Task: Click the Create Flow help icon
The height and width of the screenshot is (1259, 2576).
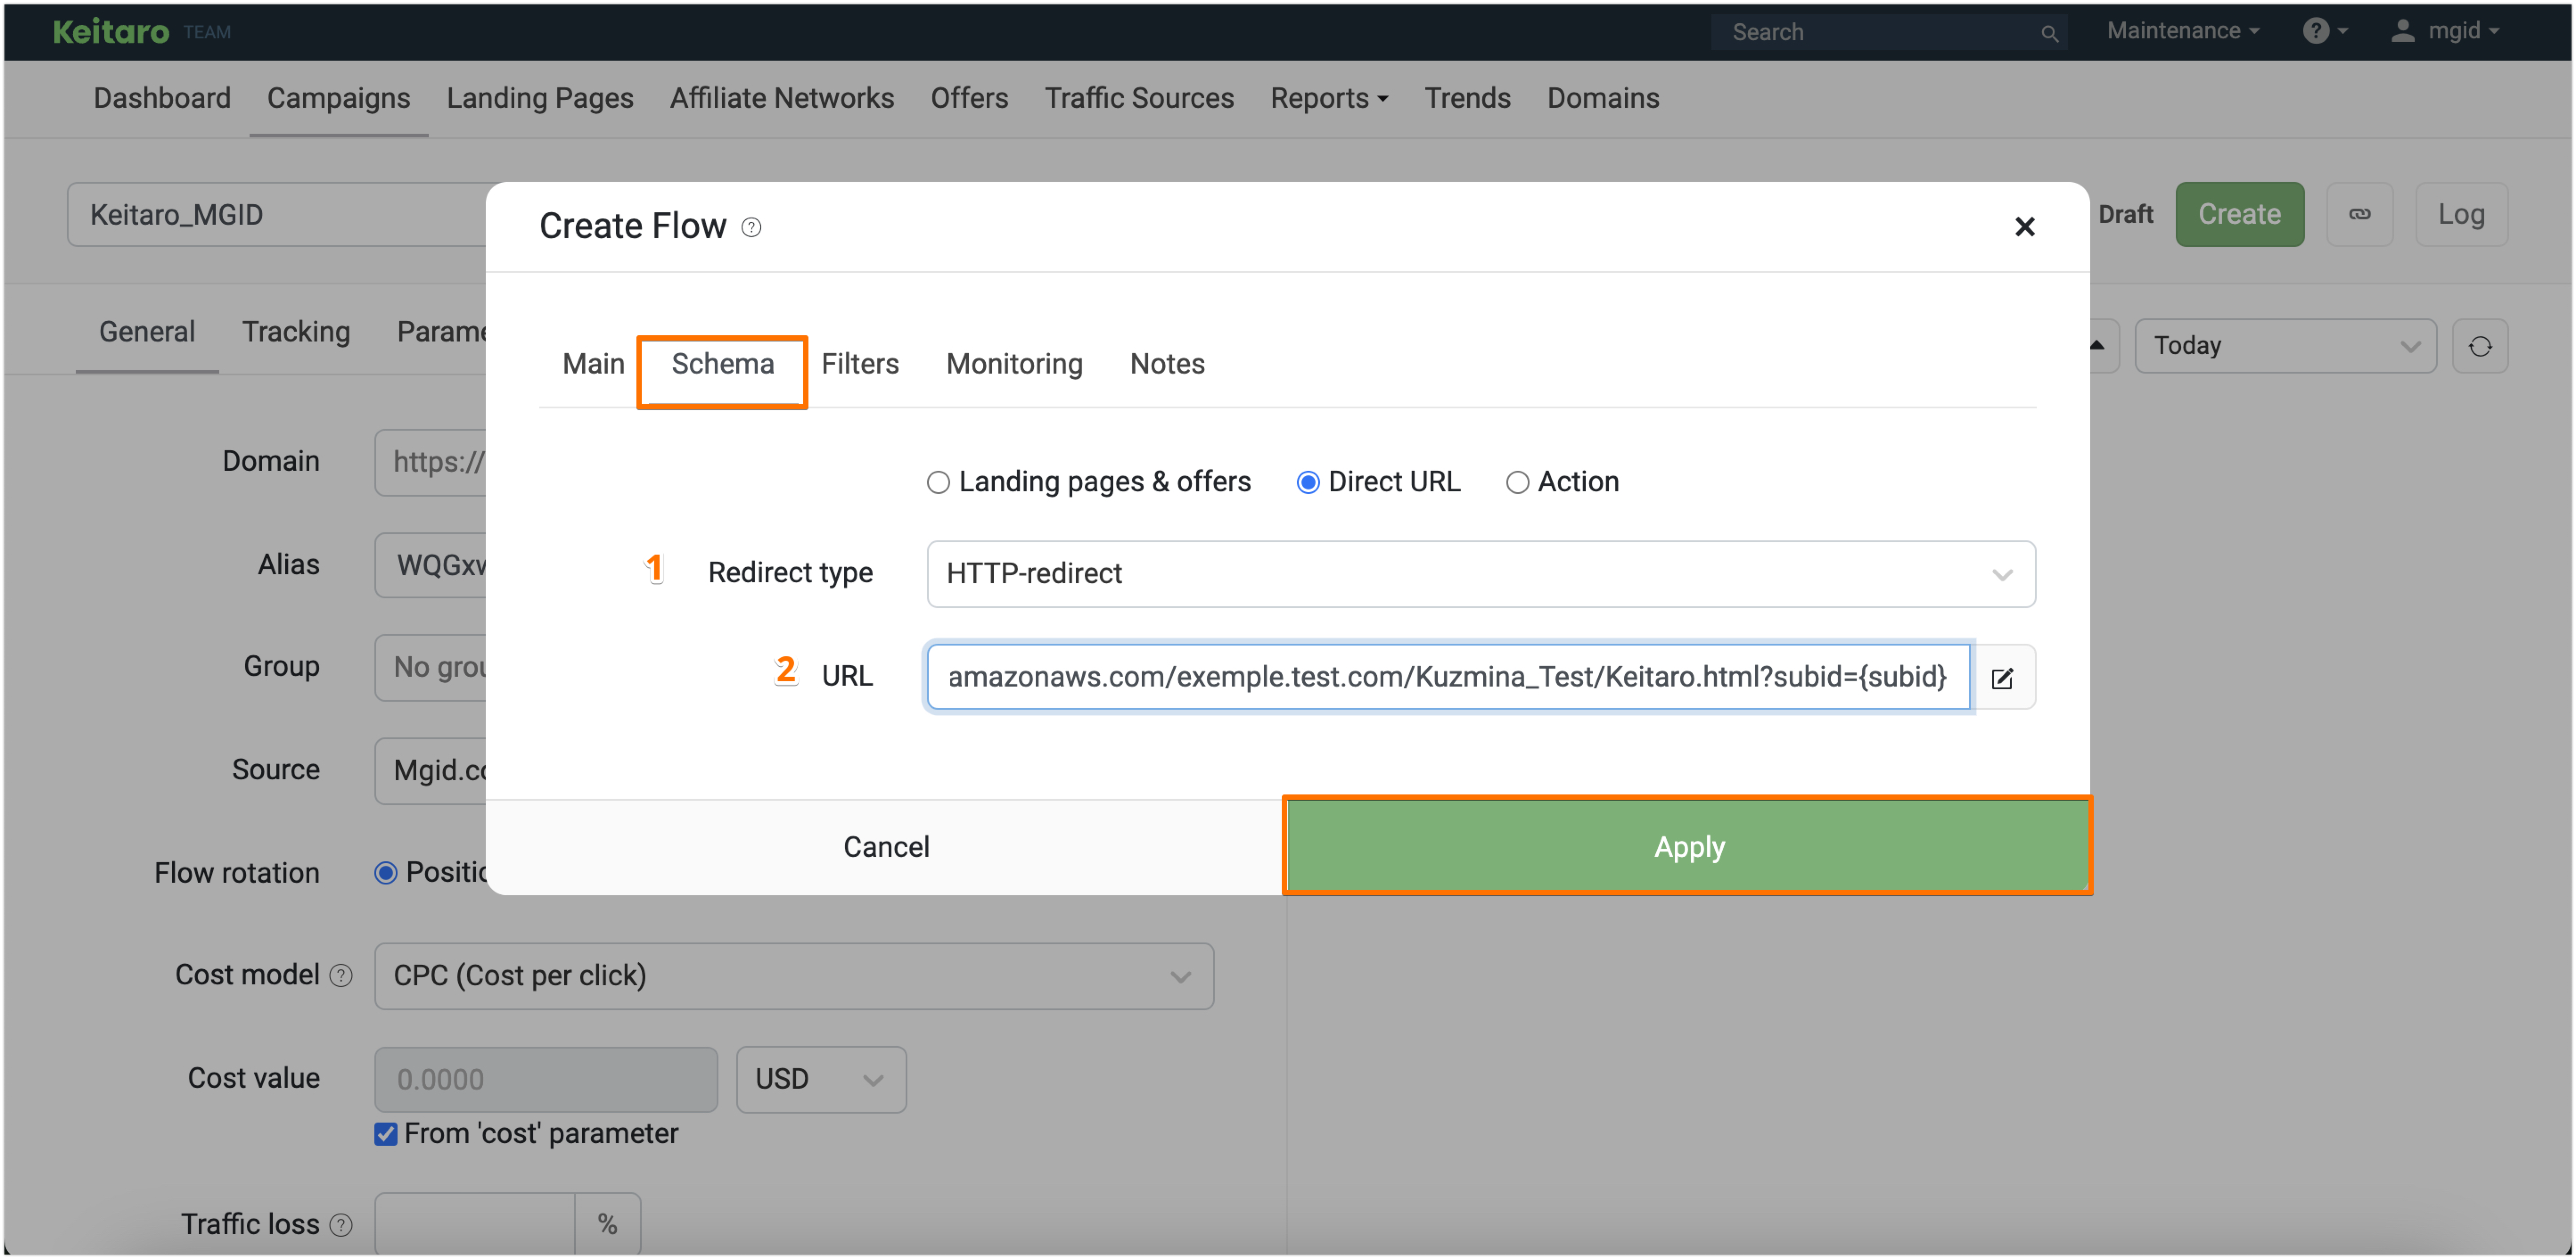Action: [751, 227]
